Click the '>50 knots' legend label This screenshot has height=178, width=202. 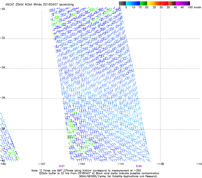coord(194,7)
